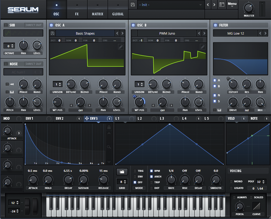Viewport: 271px width, 219px height.
Task: Select next OSC B wavetable
Action: (204, 33)
